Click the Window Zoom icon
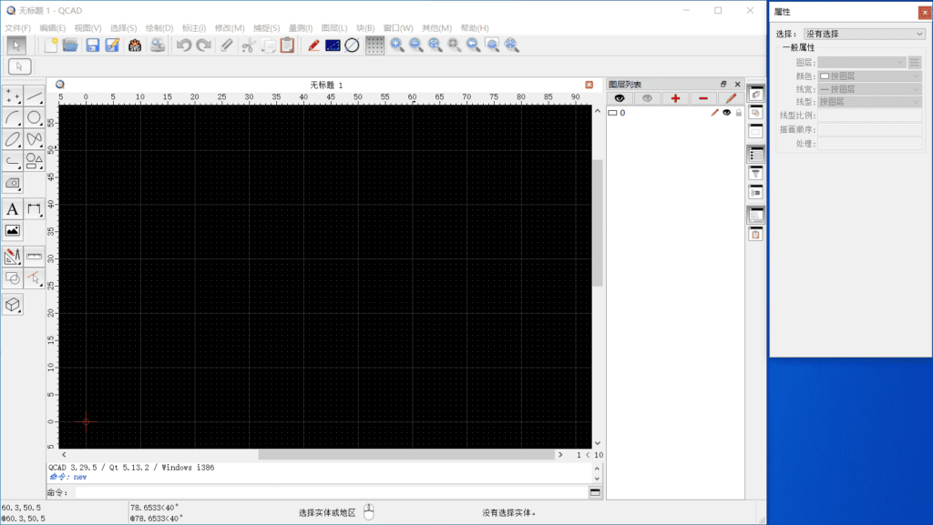 click(492, 45)
